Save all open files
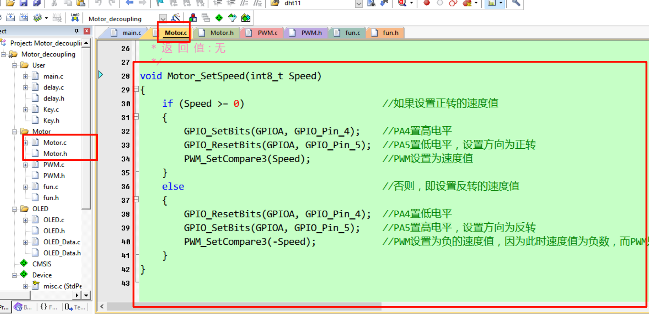The height and width of the screenshot is (315, 649). (37, 3)
